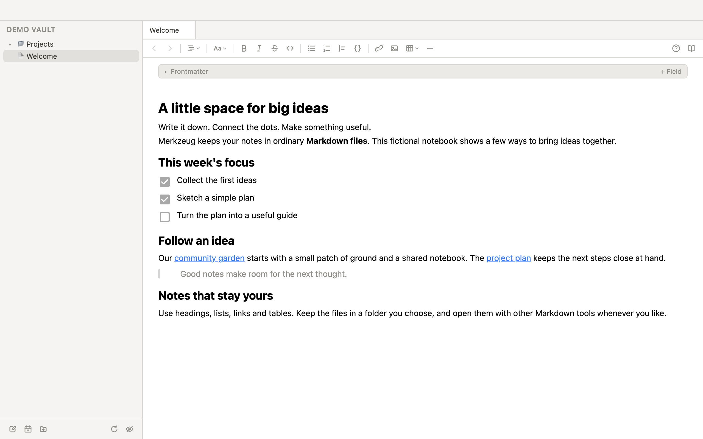
Task: Uncheck Sketch a simple plan
Action: pyautogui.click(x=165, y=199)
